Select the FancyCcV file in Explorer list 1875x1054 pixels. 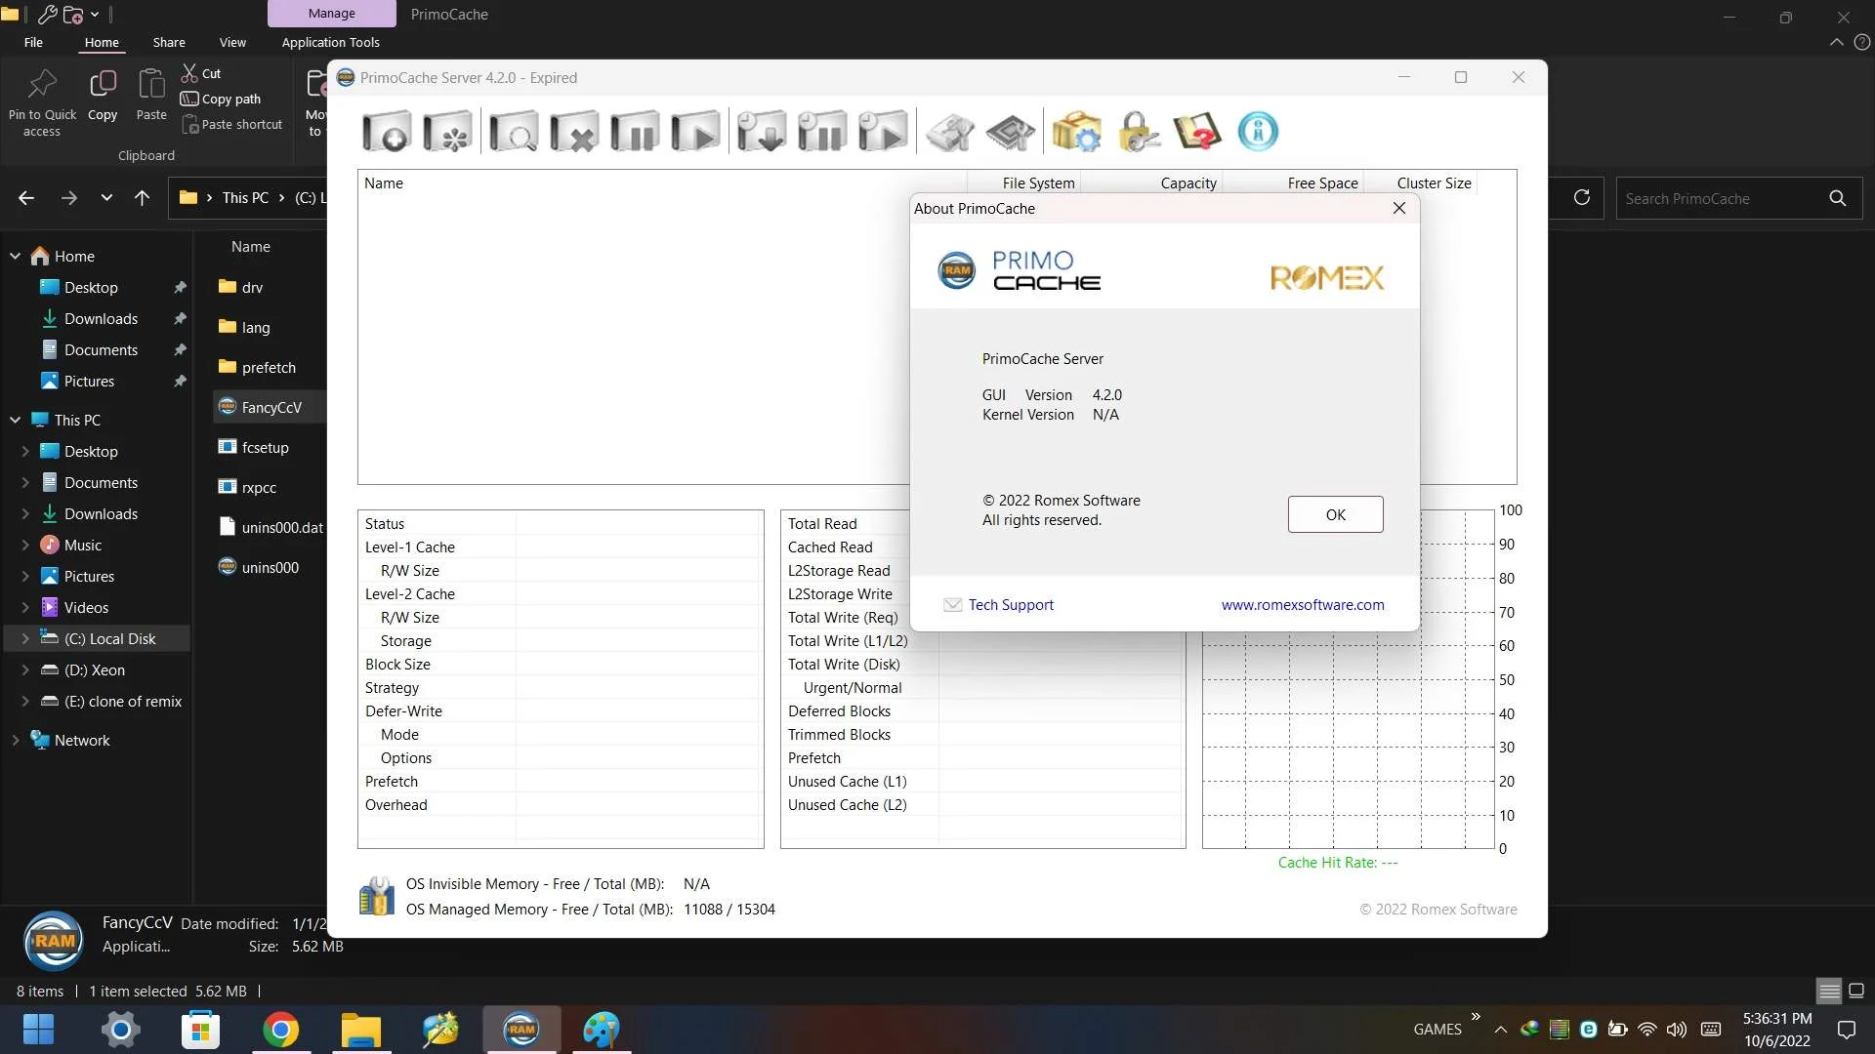click(271, 407)
